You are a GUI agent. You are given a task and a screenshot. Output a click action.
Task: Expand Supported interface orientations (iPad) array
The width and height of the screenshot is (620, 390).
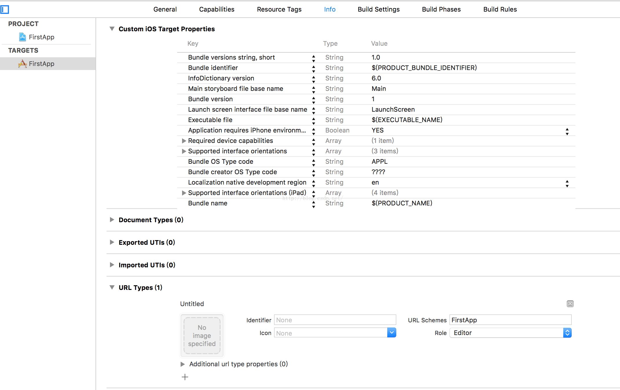pyautogui.click(x=184, y=193)
